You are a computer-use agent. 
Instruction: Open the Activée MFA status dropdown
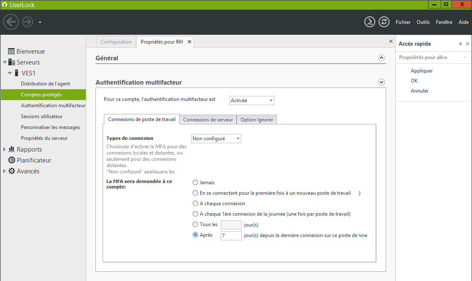coord(252,101)
